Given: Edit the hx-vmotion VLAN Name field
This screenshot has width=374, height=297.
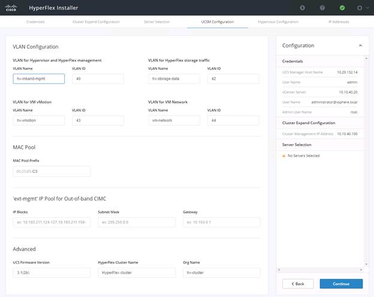Looking at the screenshot, I should tap(38, 121).
